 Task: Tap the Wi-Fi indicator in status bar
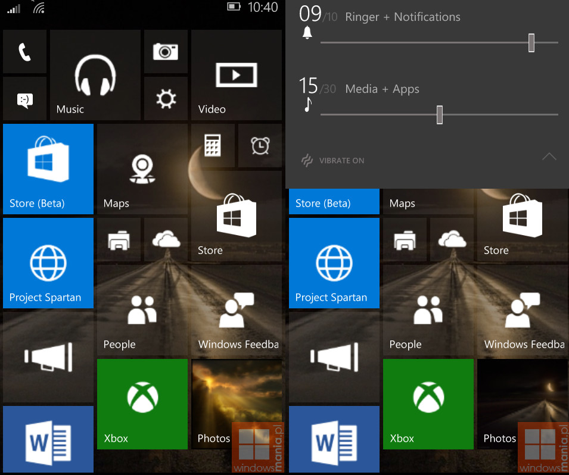[39, 7]
